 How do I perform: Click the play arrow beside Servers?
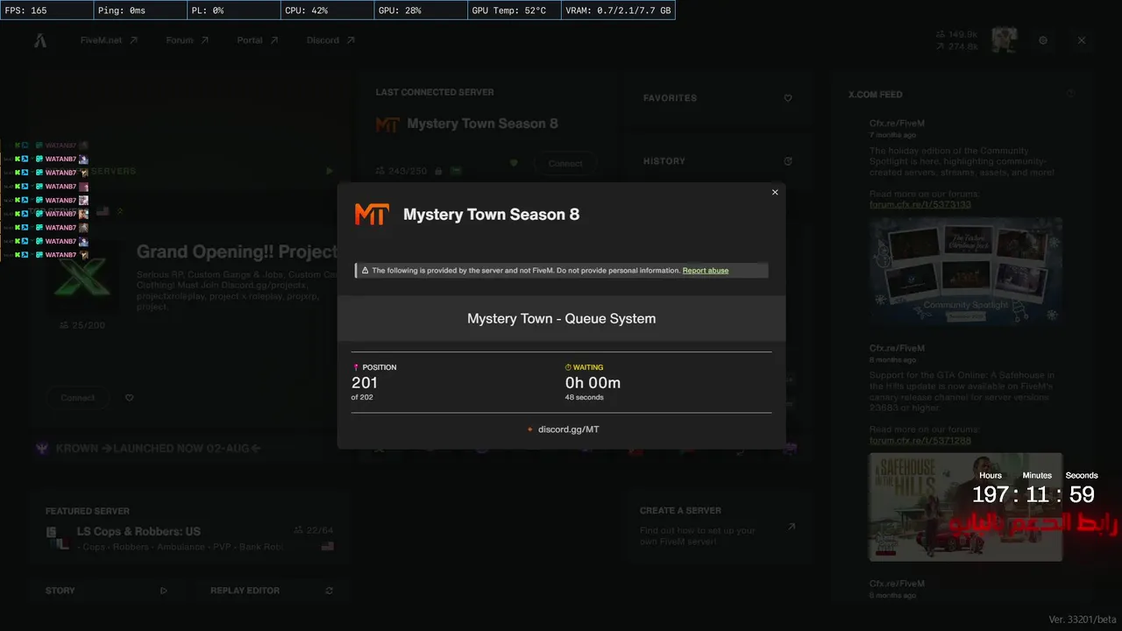(x=330, y=172)
